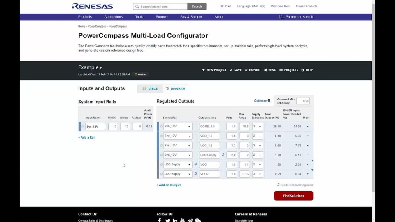Screen dimensions: 395x222
Task: Select the VCO2 row radio button
Action: [x=161, y=174]
